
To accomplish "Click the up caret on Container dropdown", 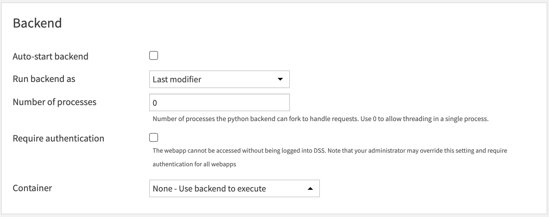I will tap(310, 188).
